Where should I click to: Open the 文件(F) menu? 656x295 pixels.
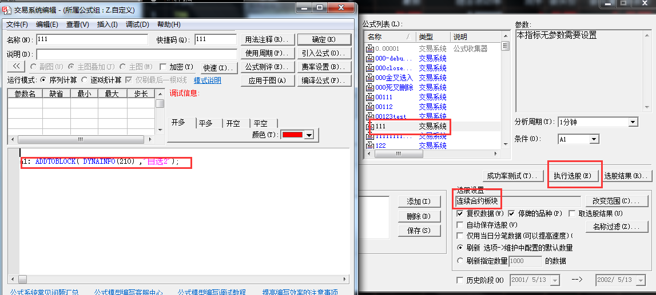[x=17, y=25]
